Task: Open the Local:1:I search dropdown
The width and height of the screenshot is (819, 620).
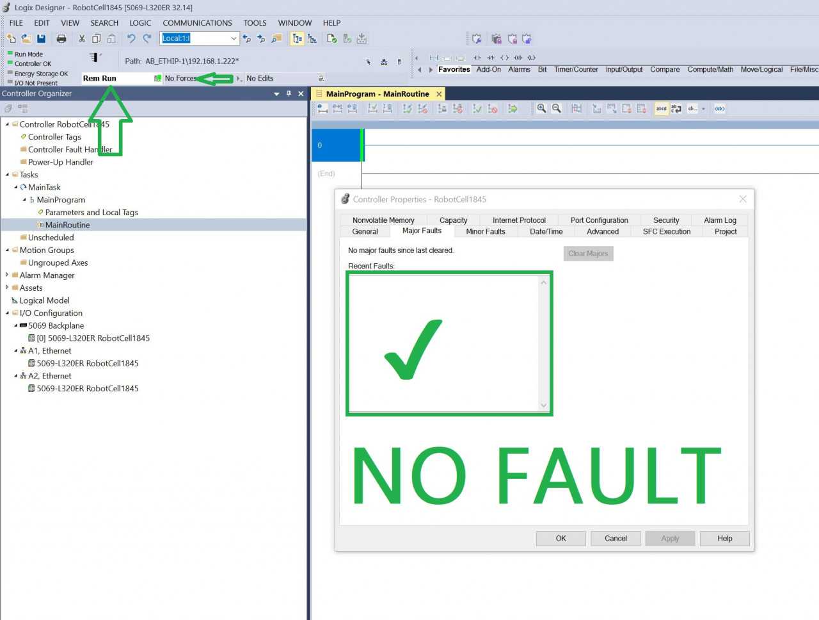Action: tap(234, 38)
